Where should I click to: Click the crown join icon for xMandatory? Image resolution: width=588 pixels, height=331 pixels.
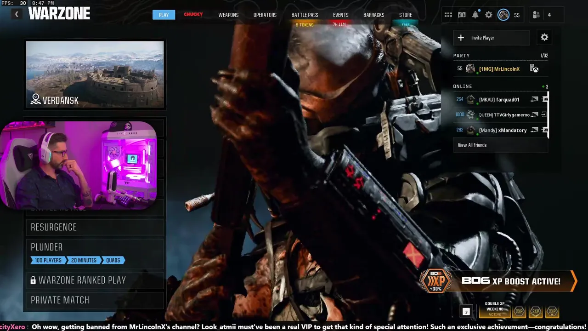coord(544,130)
